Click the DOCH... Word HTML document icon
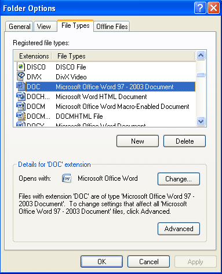This screenshot has width=222, height=274. (21, 96)
